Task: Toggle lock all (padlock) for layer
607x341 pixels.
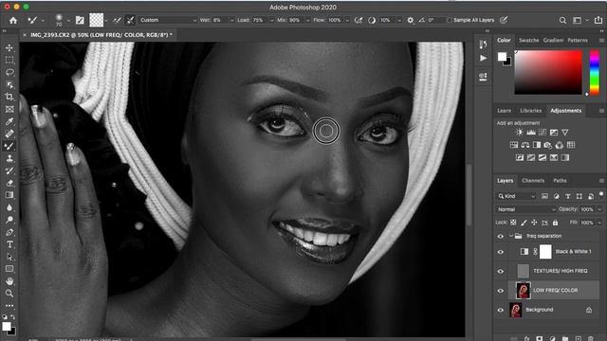Action: pyautogui.click(x=555, y=223)
